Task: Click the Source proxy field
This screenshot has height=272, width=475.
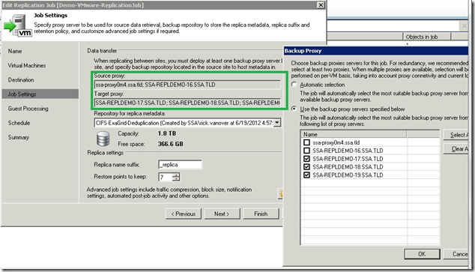Action: (x=187, y=85)
